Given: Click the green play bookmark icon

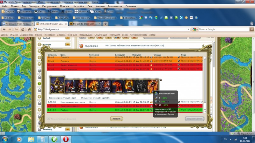Looking at the screenshot, I should 176,18.
